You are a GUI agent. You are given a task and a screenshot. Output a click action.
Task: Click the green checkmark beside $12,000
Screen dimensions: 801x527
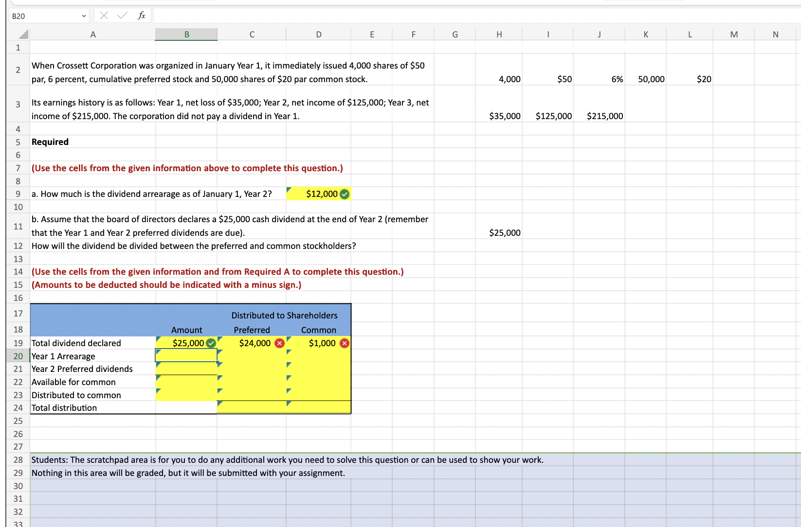pyautogui.click(x=345, y=194)
